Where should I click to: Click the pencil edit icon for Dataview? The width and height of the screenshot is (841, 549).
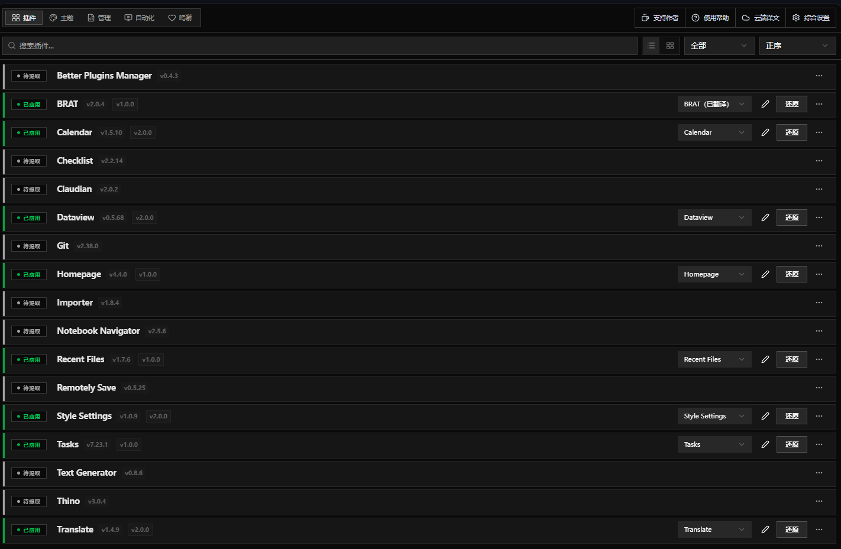point(765,217)
